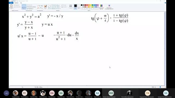Select participant avatar with initials KA

click(61, 93)
